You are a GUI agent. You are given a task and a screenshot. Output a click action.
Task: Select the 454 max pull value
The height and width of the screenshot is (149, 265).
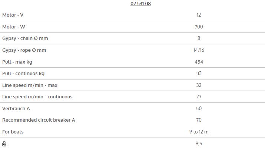199,62
